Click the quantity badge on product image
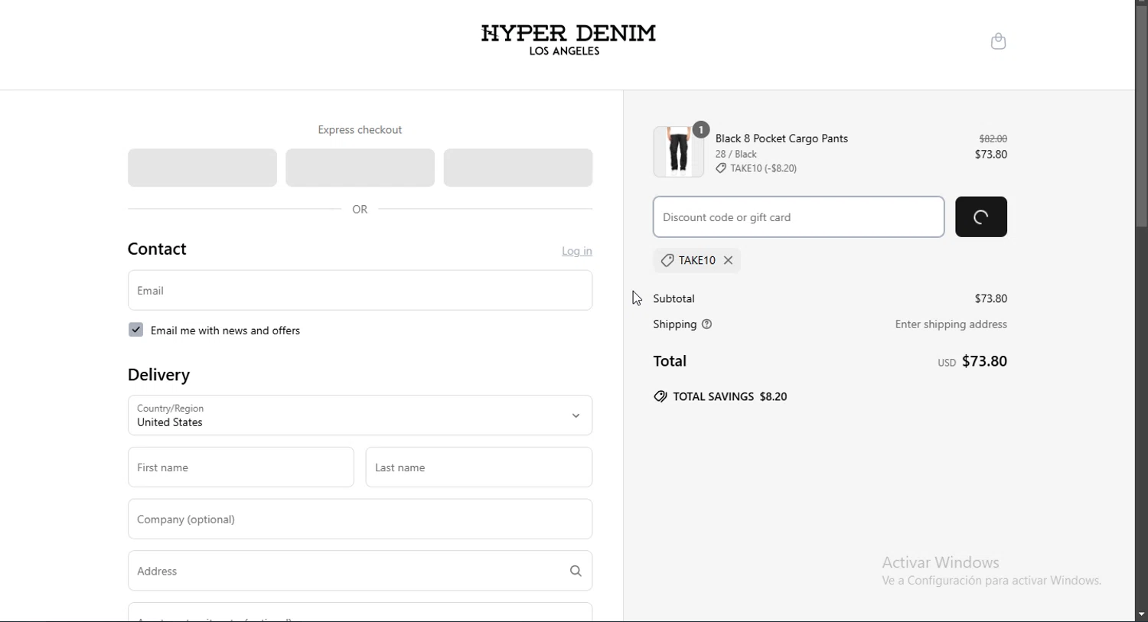This screenshot has width=1148, height=622. point(701,130)
